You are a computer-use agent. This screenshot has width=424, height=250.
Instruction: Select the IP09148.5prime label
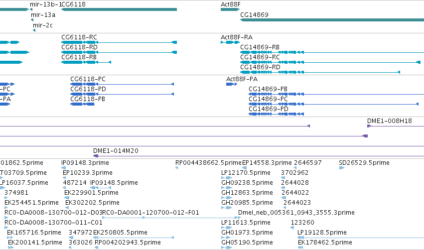pos(114,183)
